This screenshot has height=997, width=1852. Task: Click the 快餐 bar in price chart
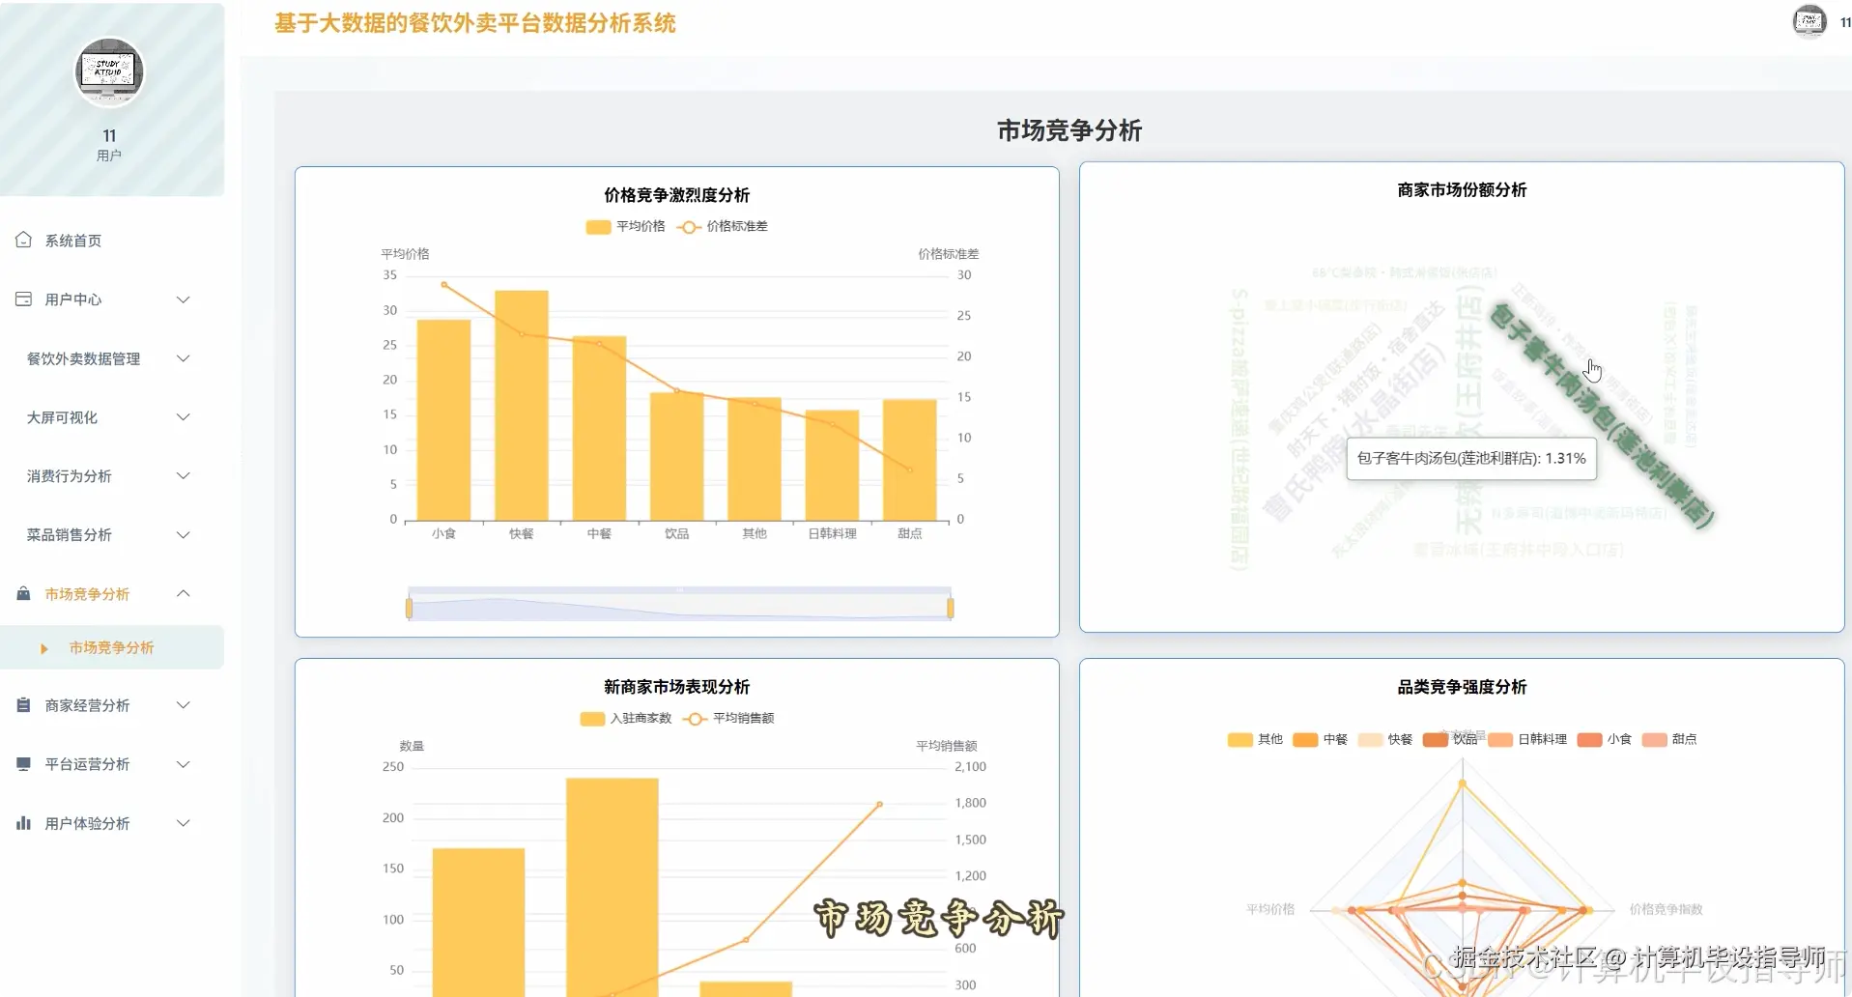point(522,405)
